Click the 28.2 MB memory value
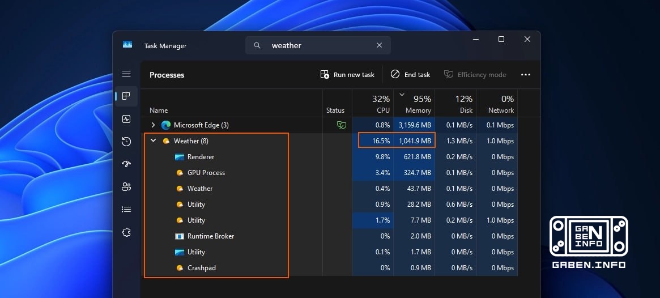Screen dimensions: 660x298 click(x=419, y=205)
